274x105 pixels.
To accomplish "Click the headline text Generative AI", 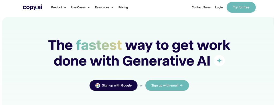I will click(166, 61).
